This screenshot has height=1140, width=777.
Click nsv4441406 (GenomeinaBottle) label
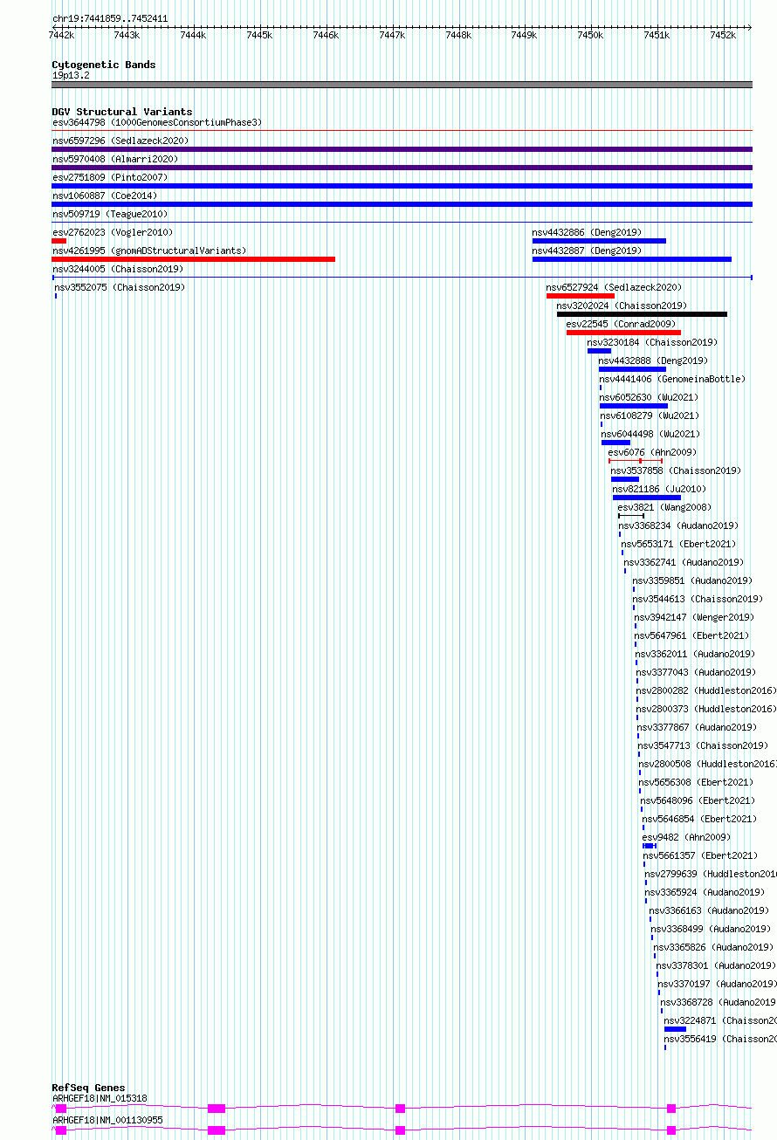pos(672,379)
